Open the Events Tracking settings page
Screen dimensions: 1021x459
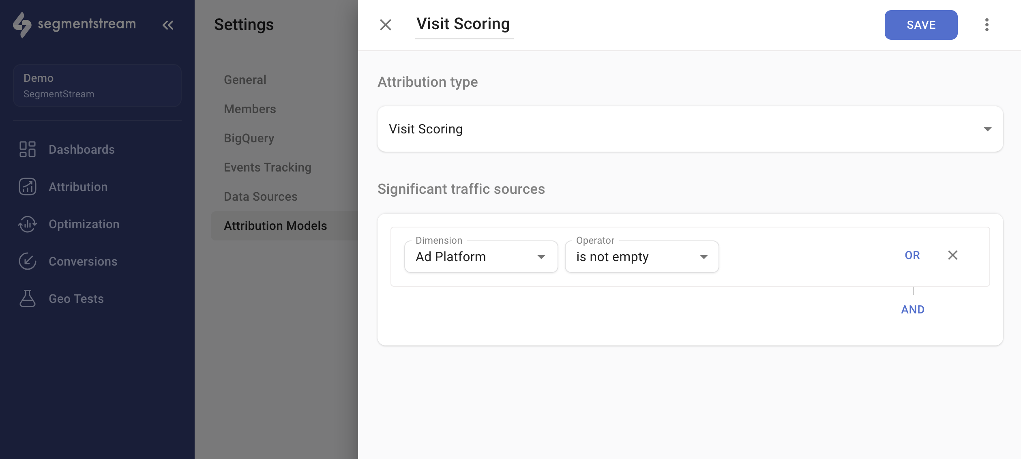click(x=268, y=167)
